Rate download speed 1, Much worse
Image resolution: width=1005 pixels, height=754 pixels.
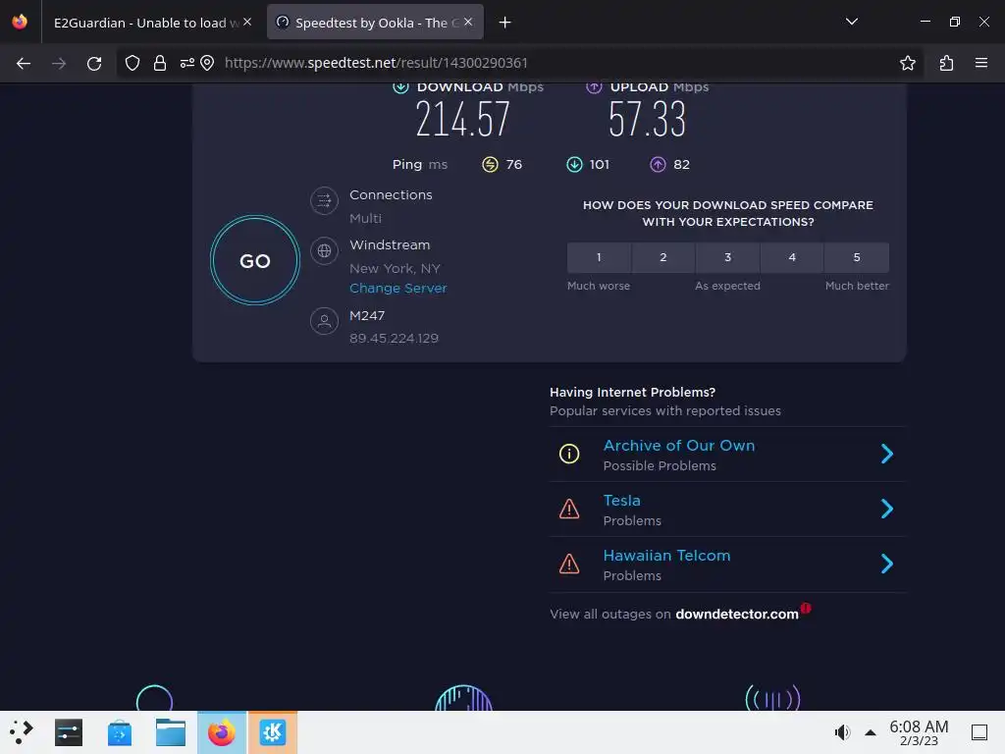(x=599, y=257)
